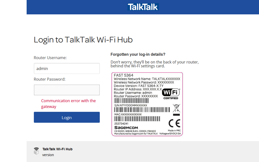This screenshot has height=162, width=259.
Task: Click the 'Login to TalkTalk Wi-Fi Hub' heading
Action: (x=83, y=40)
